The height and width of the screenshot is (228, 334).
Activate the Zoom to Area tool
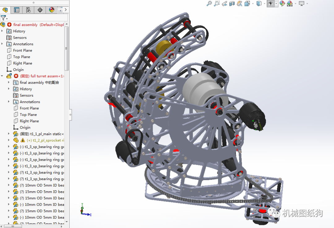[x=217, y=3]
